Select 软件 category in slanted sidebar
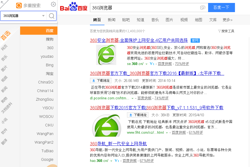This screenshot has width=250, height=167. click(x=4, y=131)
